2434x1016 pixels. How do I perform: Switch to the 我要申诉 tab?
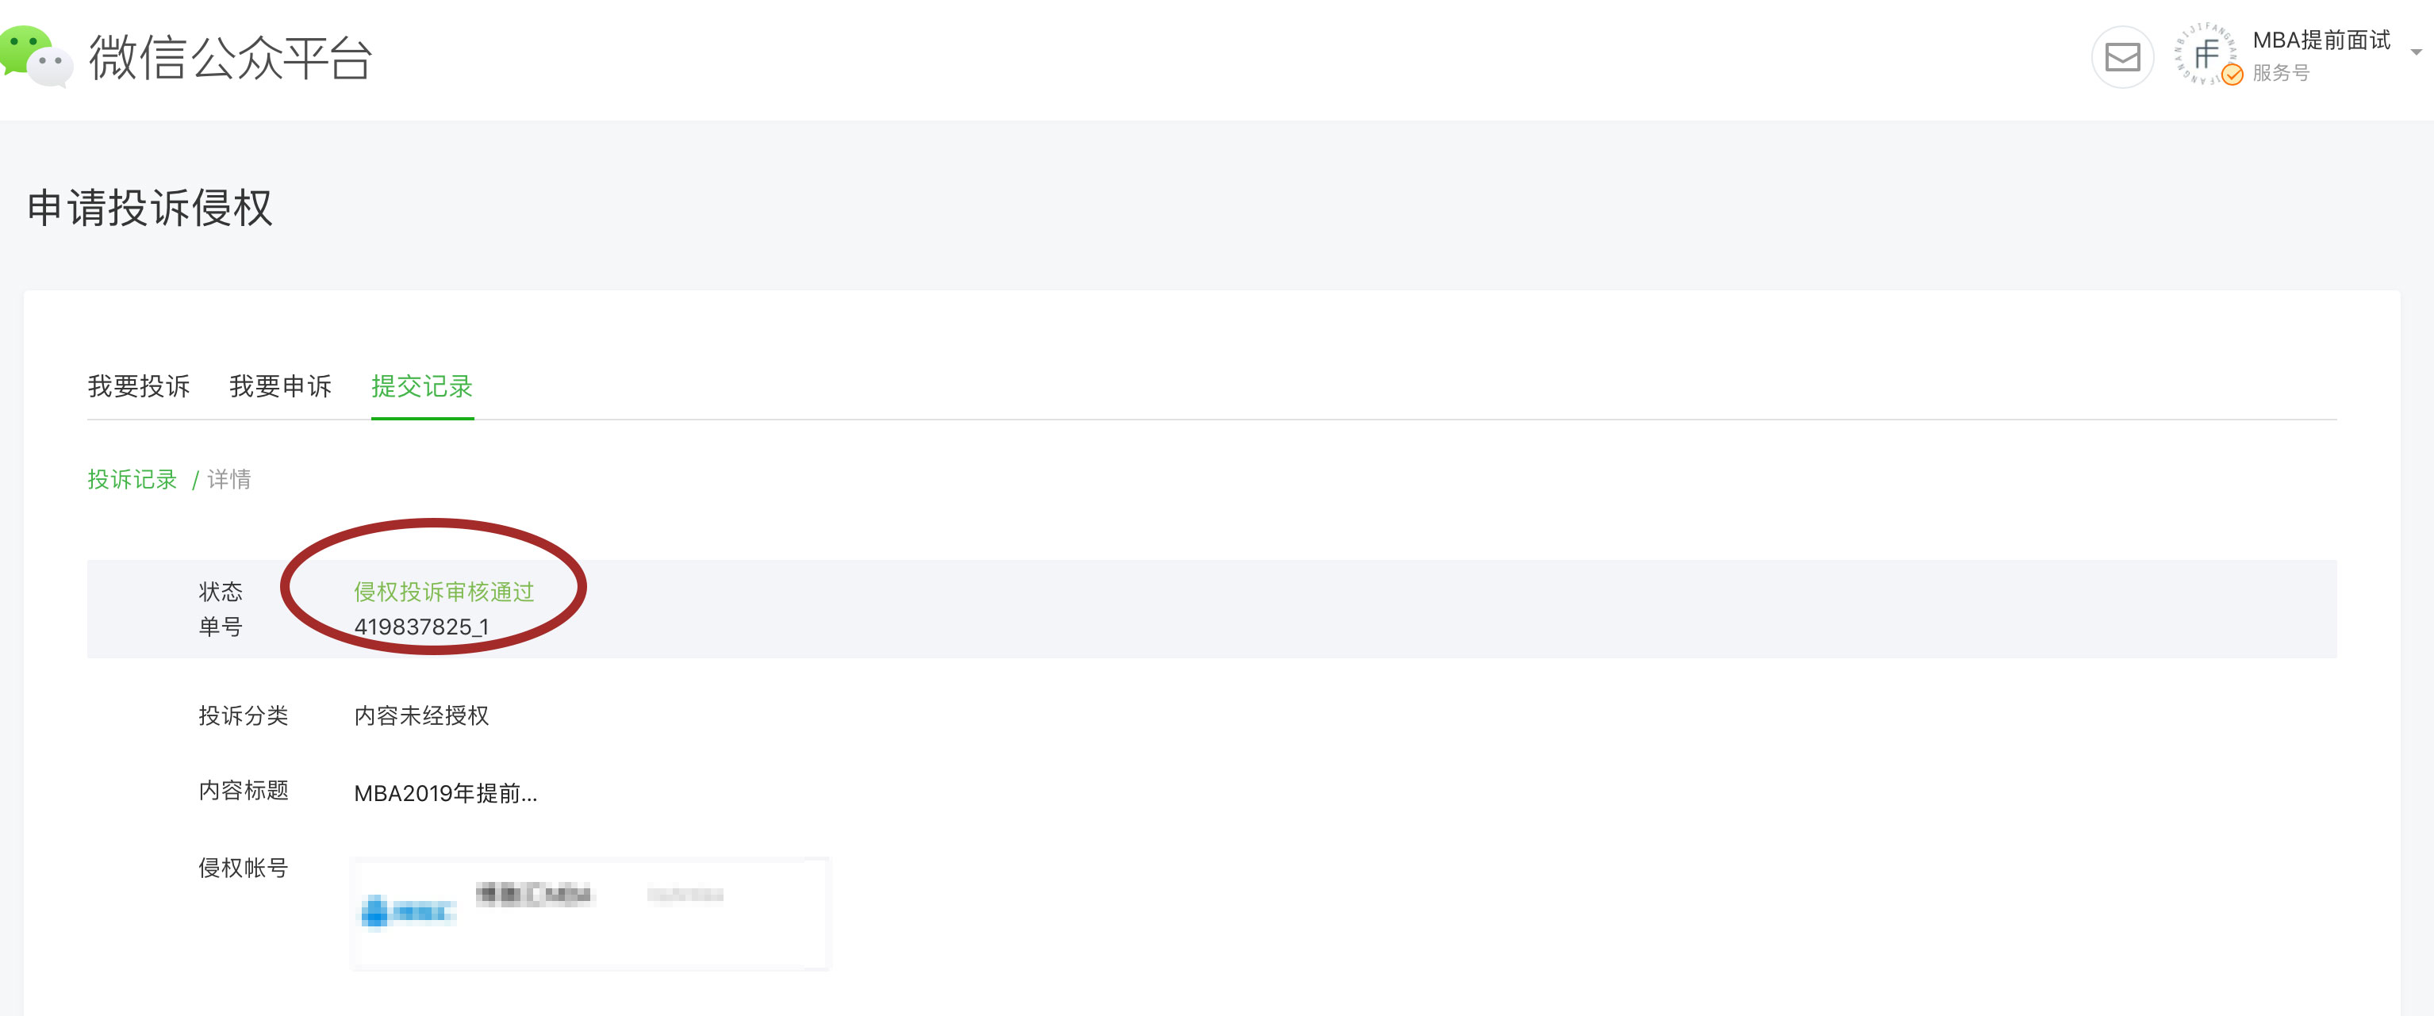(281, 386)
